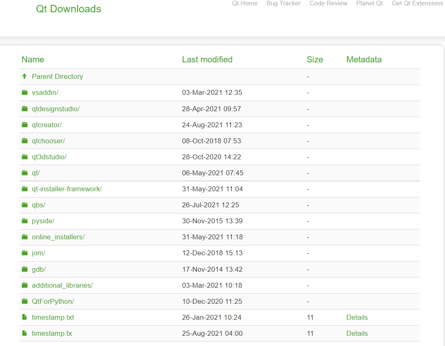445x346 pixels.
Task: Sort listing by Last modified column
Action: pyautogui.click(x=207, y=60)
